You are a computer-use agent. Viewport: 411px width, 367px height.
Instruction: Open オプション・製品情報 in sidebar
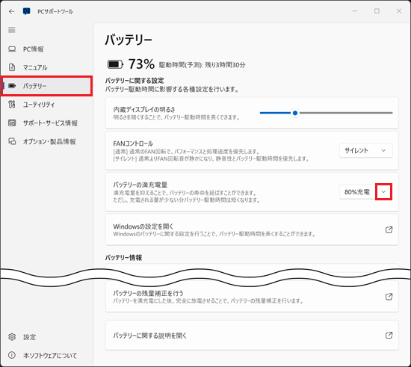(x=46, y=141)
